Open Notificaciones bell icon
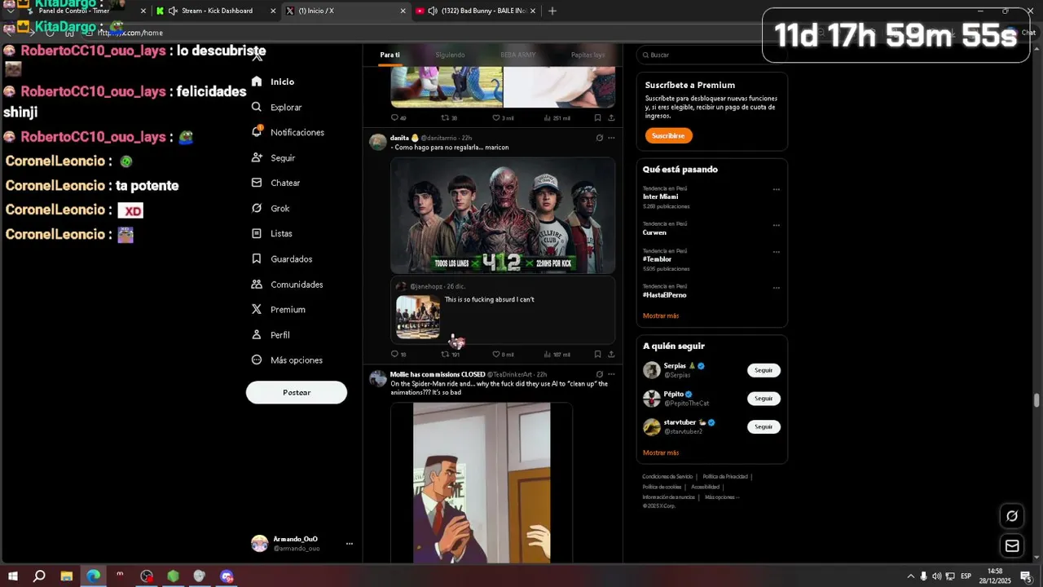Screen dimensions: 1043x587 click(x=257, y=132)
